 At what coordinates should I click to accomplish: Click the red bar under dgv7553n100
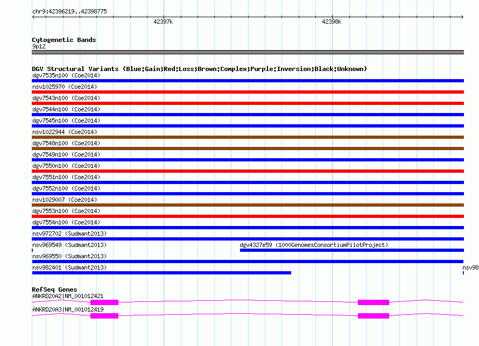point(248,216)
